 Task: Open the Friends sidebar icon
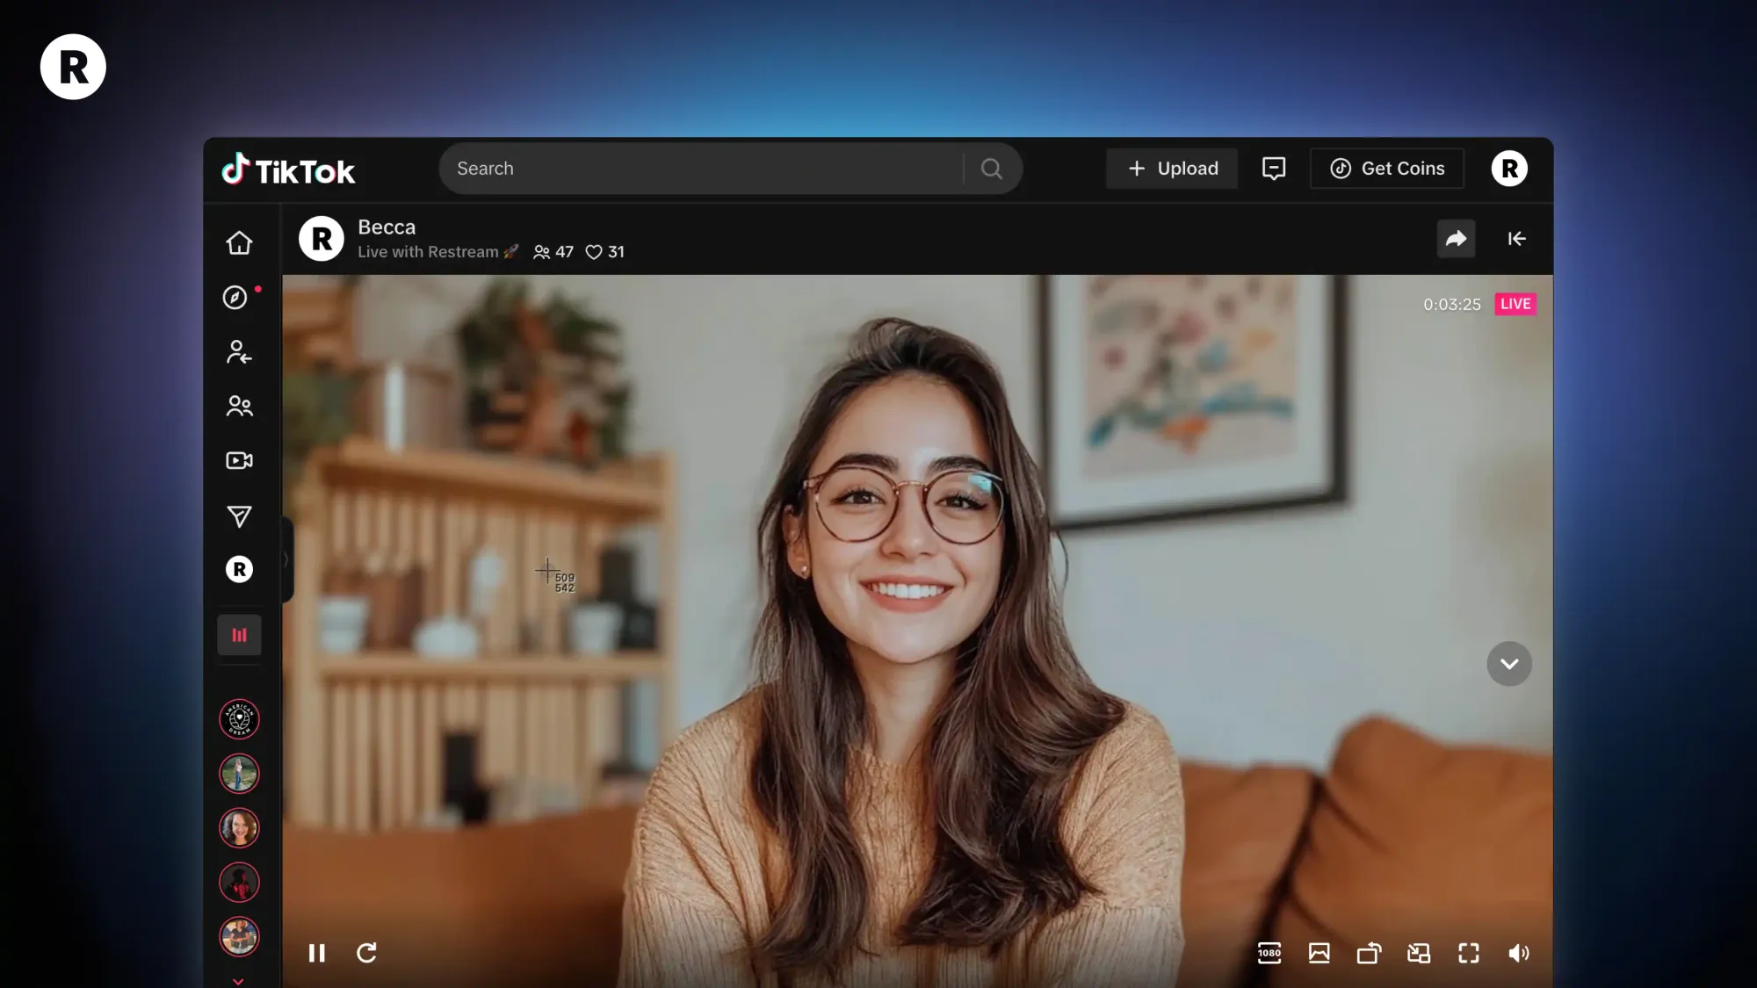pyautogui.click(x=239, y=406)
